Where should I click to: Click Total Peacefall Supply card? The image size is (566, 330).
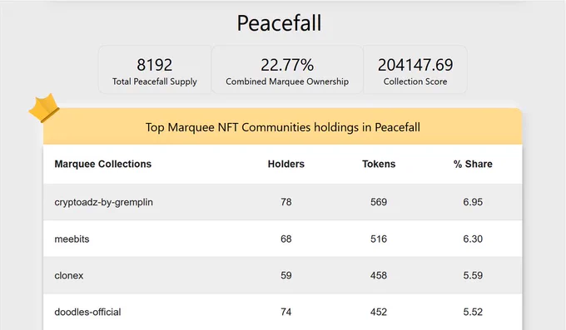pos(155,70)
